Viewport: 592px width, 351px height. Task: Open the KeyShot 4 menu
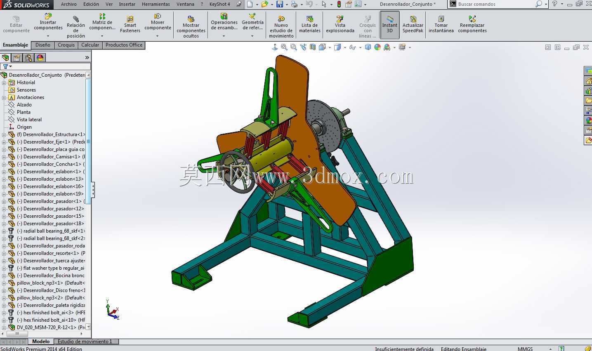coord(220,4)
